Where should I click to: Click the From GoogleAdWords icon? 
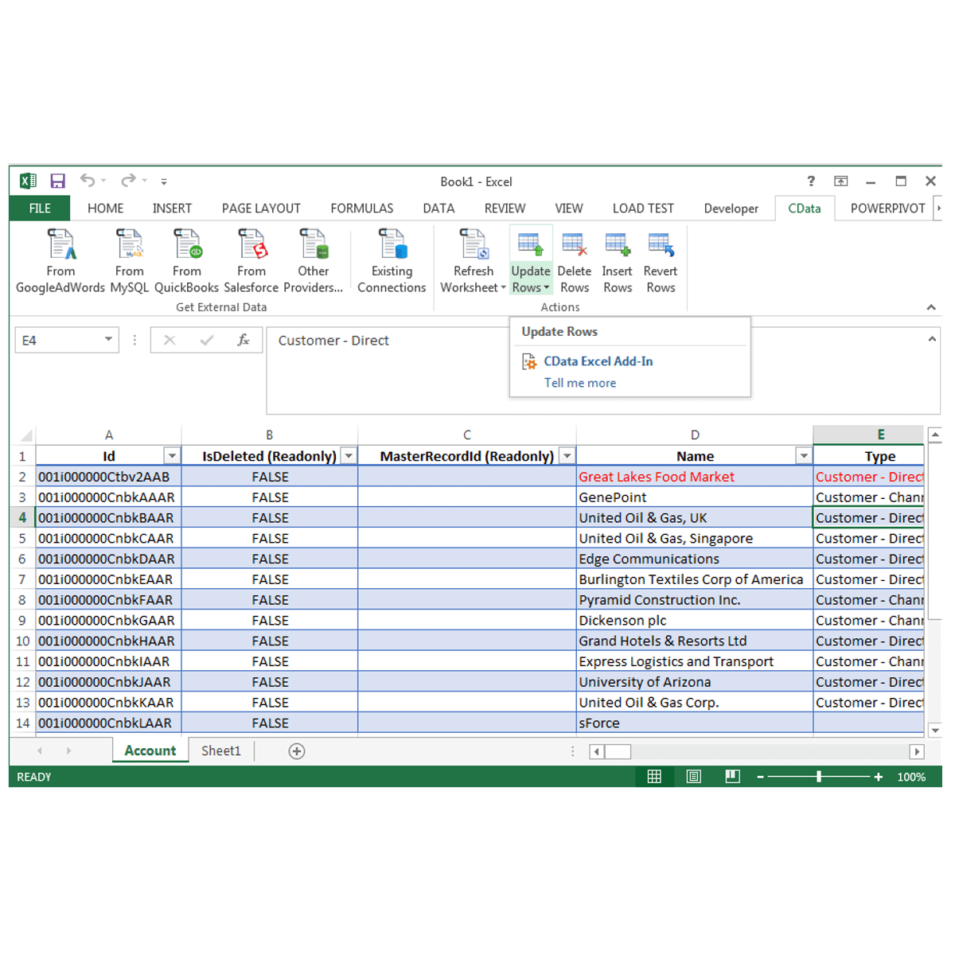tap(61, 244)
